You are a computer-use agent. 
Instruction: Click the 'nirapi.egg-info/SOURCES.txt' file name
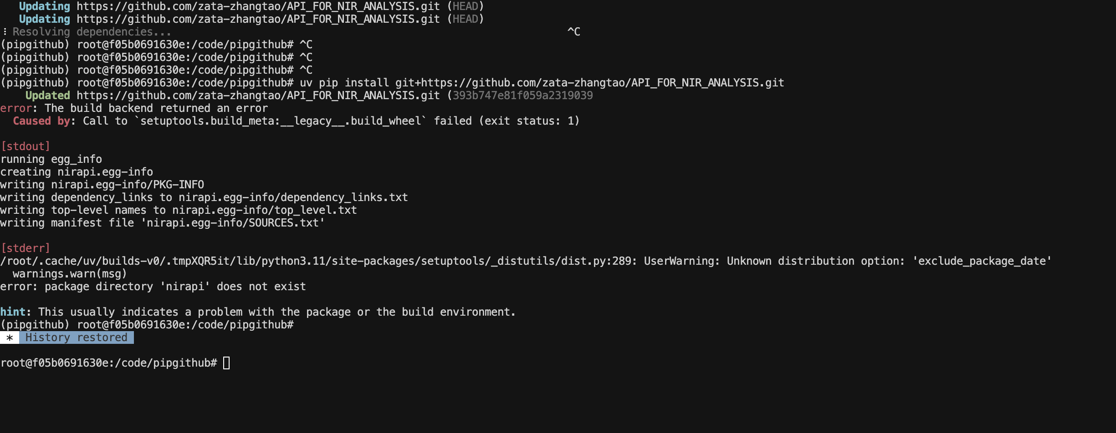tap(235, 223)
